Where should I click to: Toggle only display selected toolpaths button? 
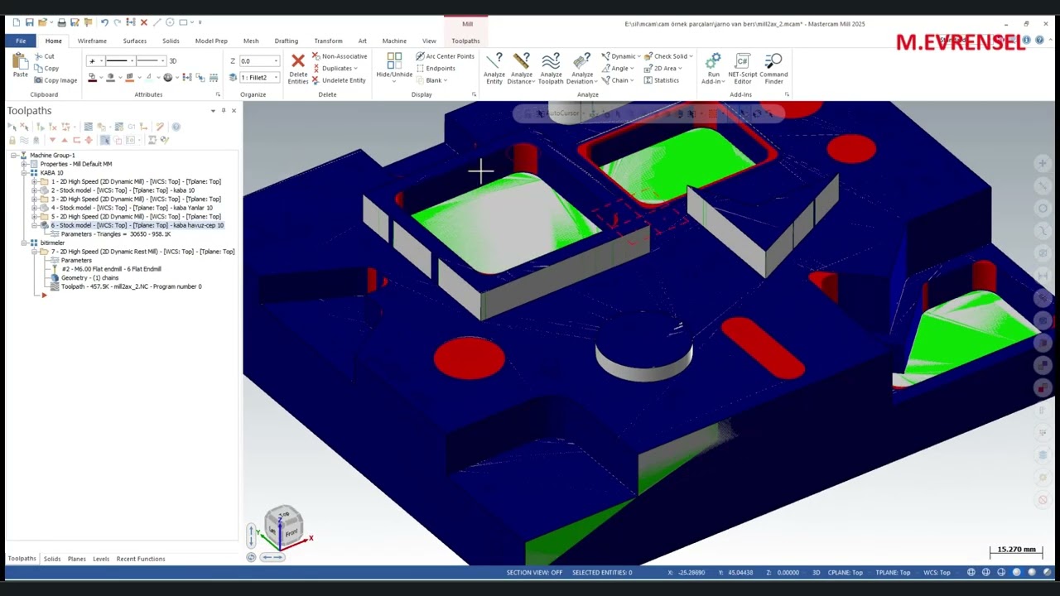click(x=104, y=140)
